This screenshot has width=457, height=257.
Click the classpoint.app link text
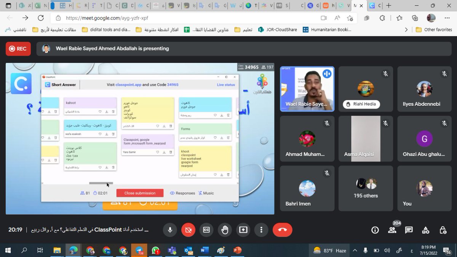pyautogui.click(x=128, y=85)
